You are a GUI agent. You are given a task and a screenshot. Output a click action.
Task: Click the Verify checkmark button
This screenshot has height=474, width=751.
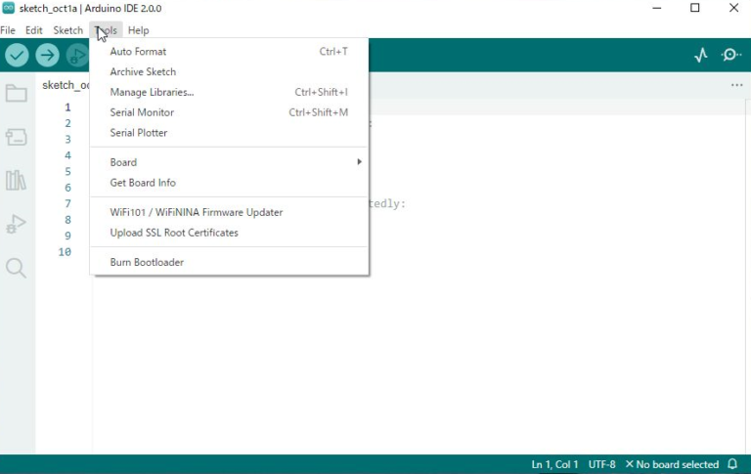click(x=17, y=55)
